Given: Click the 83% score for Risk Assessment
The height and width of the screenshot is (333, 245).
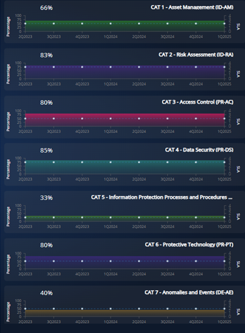Looking at the screenshot, I should click(46, 55).
